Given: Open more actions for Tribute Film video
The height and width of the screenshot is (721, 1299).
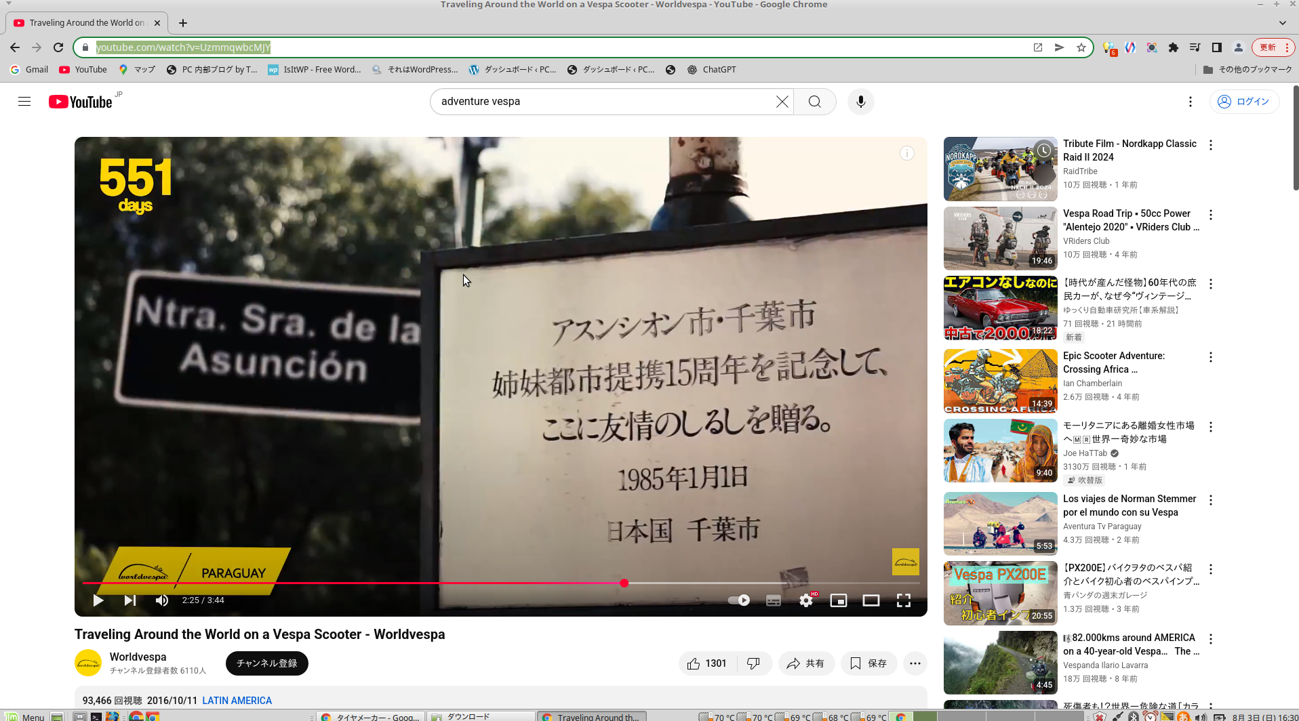Looking at the screenshot, I should point(1210,145).
